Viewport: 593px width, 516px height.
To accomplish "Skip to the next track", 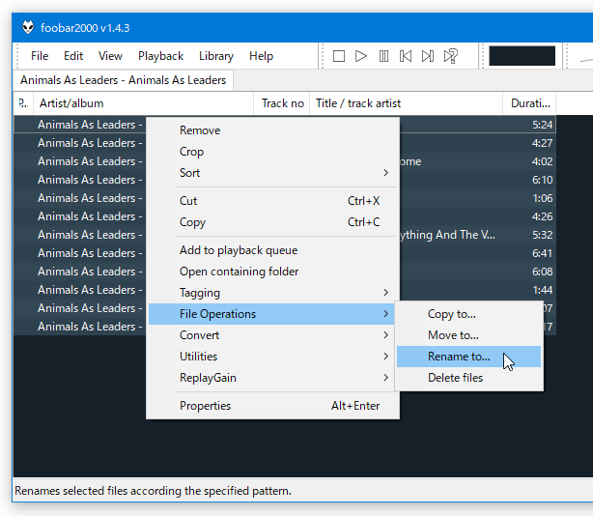I will click(428, 56).
